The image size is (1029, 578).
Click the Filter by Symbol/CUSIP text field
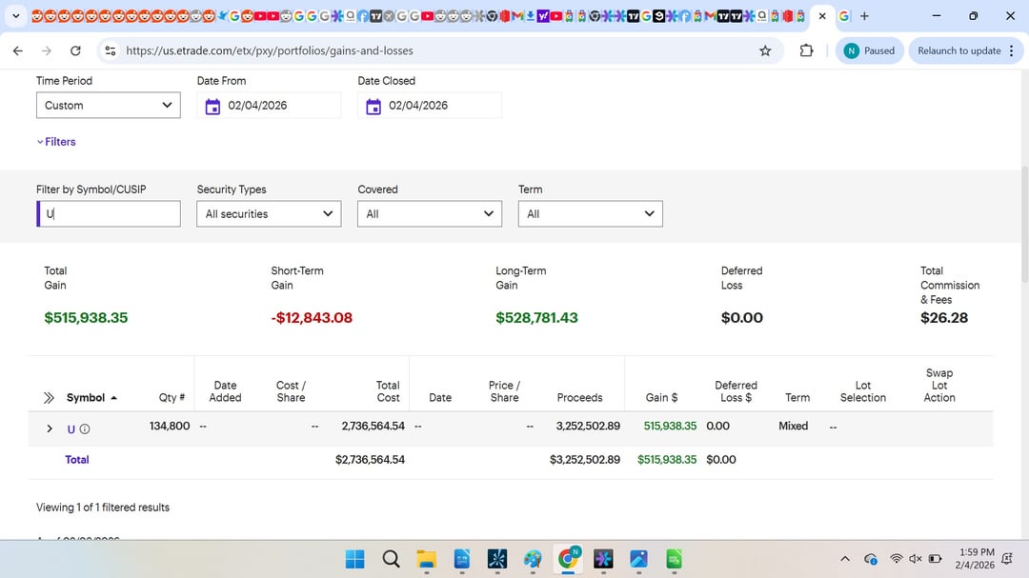109,214
